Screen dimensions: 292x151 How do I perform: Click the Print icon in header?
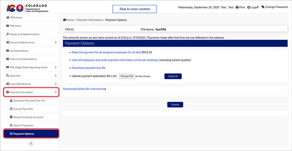(x=237, y=7)
